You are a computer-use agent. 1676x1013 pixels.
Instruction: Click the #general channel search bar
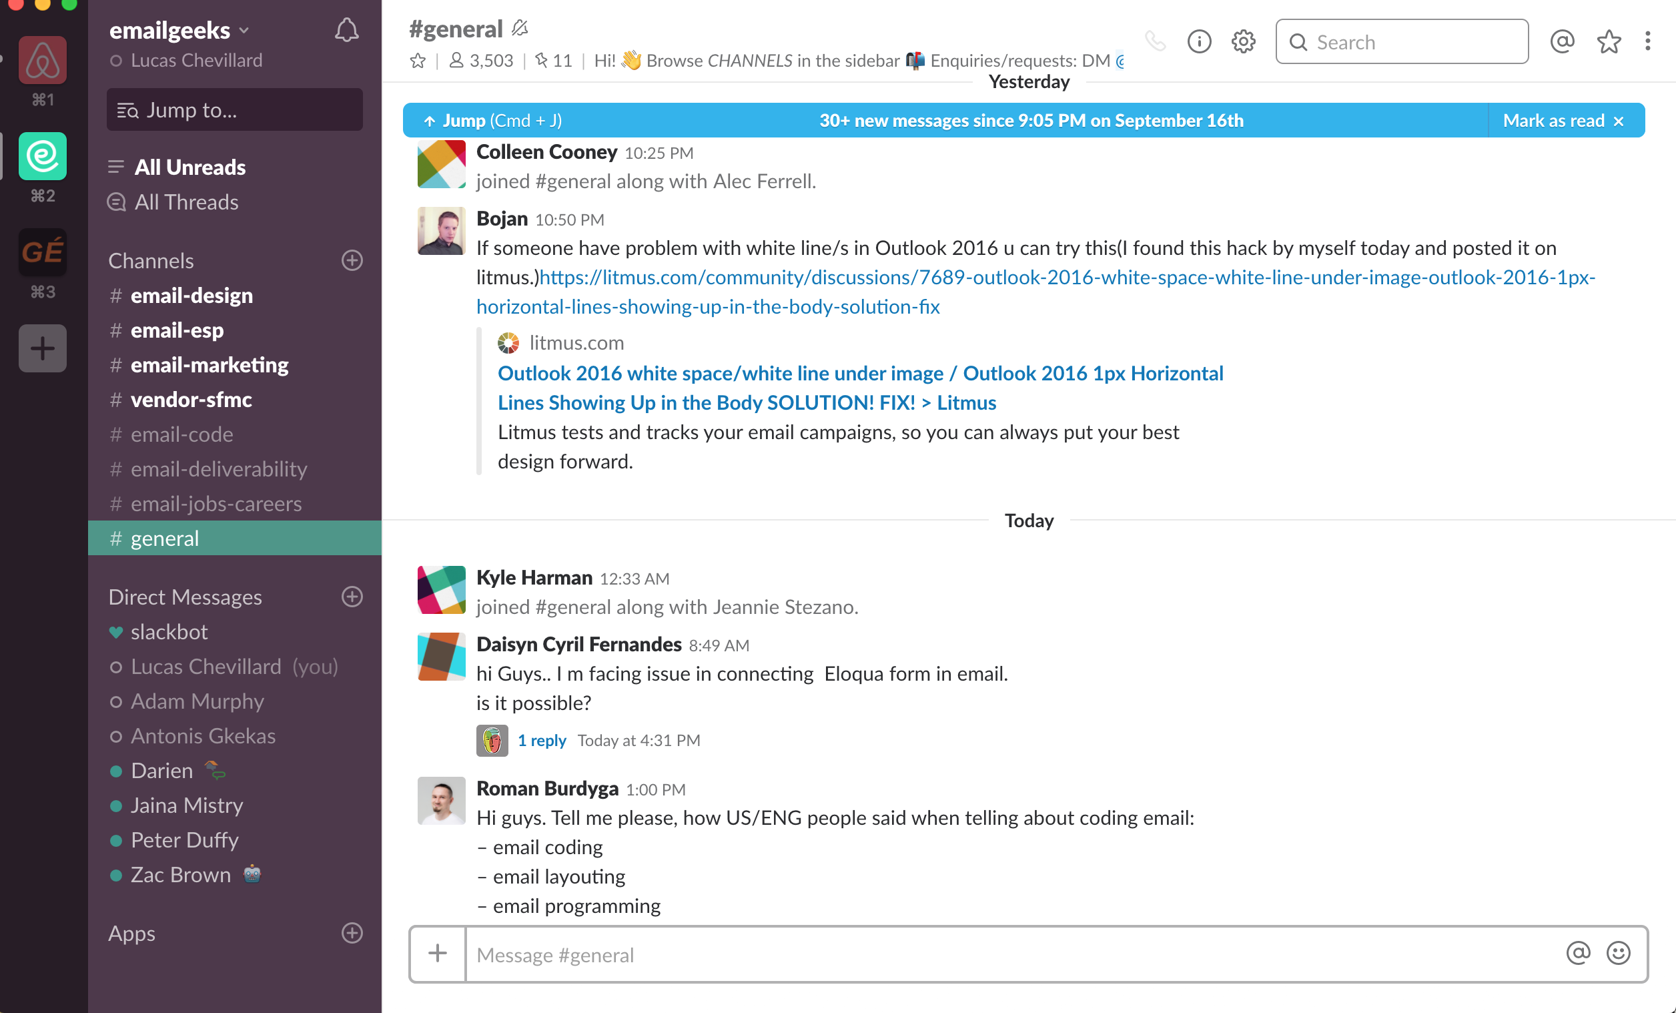tap(1400, 42)
